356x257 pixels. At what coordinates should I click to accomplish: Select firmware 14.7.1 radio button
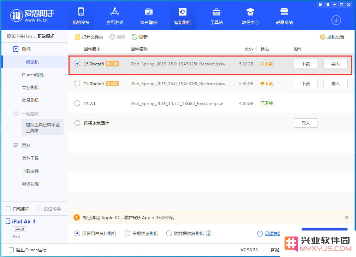(x=77, y=103)
